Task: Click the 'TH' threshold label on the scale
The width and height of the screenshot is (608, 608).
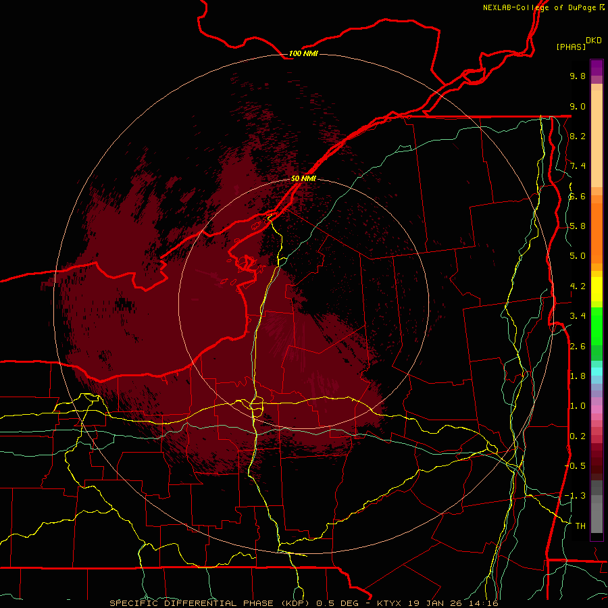Action: tap(580, 526)
